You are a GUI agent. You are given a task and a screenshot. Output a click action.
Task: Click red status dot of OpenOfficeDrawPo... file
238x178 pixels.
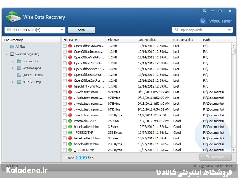point(70,46)
